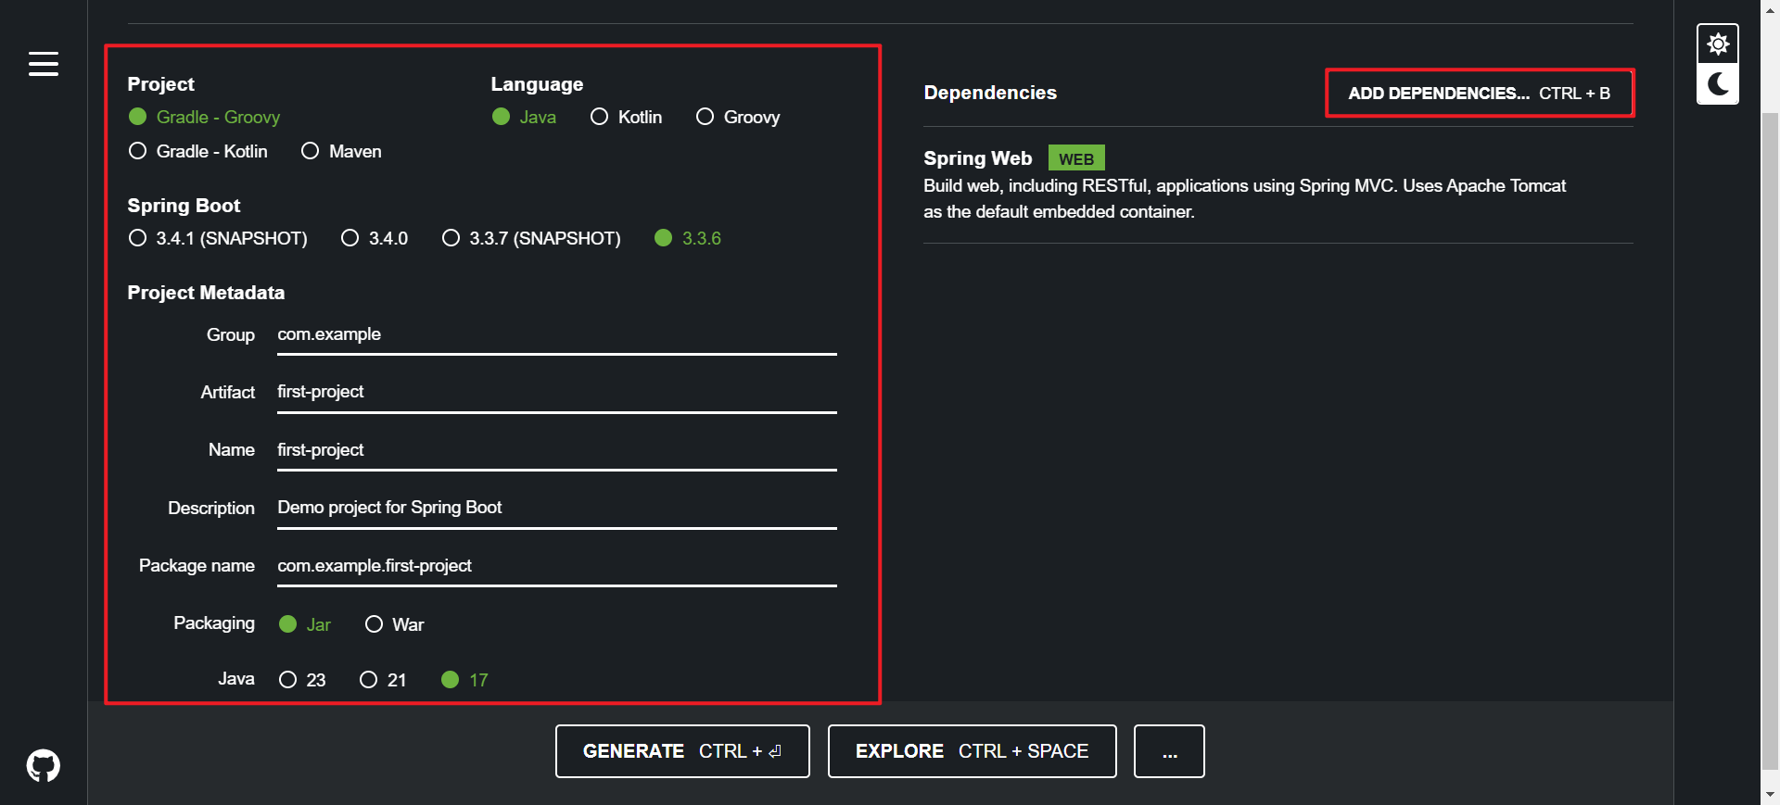The height and width of the screenshot is (805, 1780).
Task: Choose Kotlin as language
Action: (x=626, y=117)
